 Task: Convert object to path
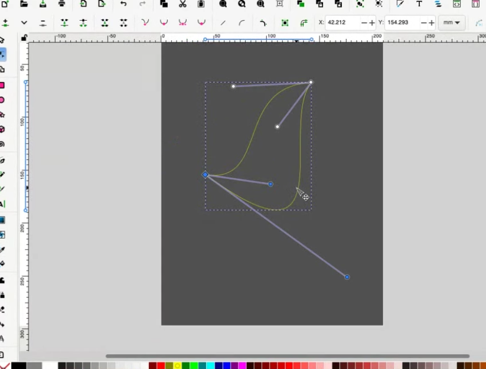[285, 22]
